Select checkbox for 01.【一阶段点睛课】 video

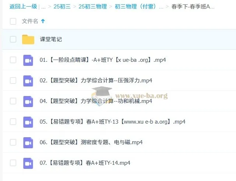pyautogui.click(x=13, y=60)
